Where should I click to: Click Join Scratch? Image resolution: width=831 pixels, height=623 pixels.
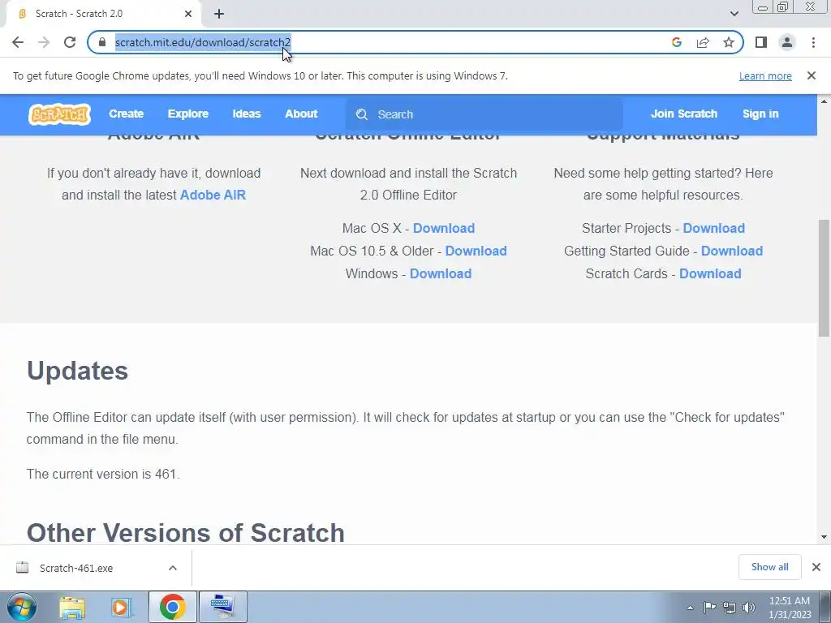pyautogui.click(x=683, y=114)
